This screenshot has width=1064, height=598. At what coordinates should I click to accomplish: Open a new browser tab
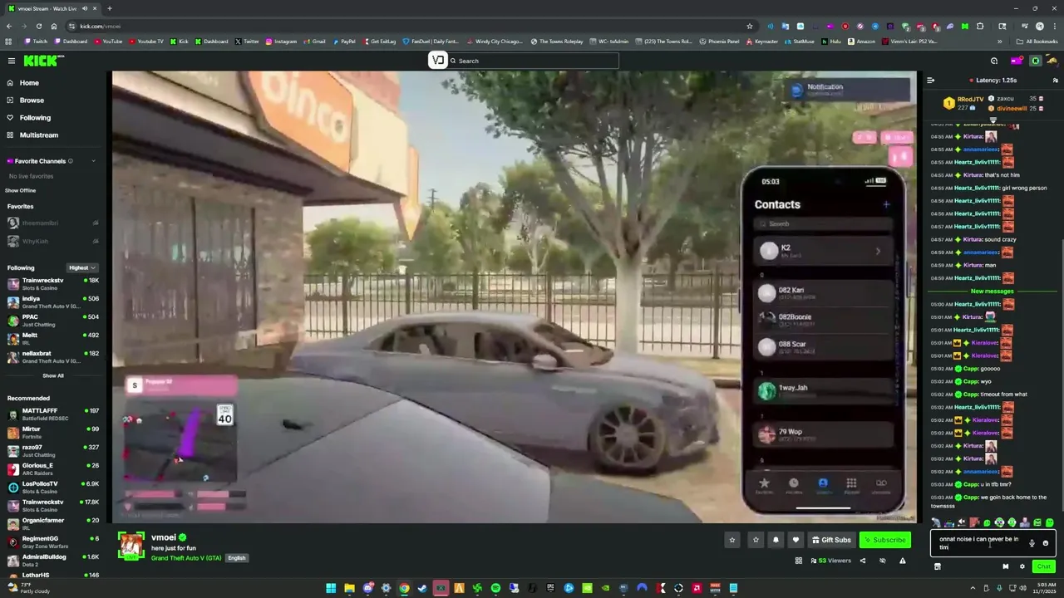(109, 8)
